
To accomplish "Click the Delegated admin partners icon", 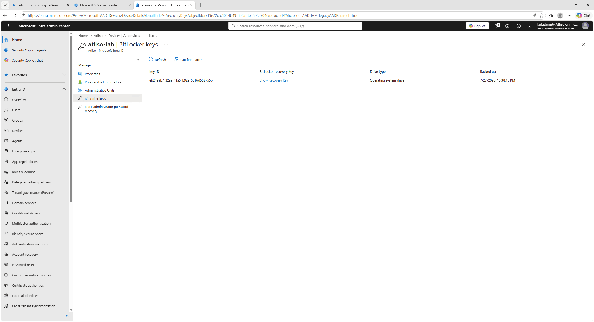I will (x=6, y=182).
